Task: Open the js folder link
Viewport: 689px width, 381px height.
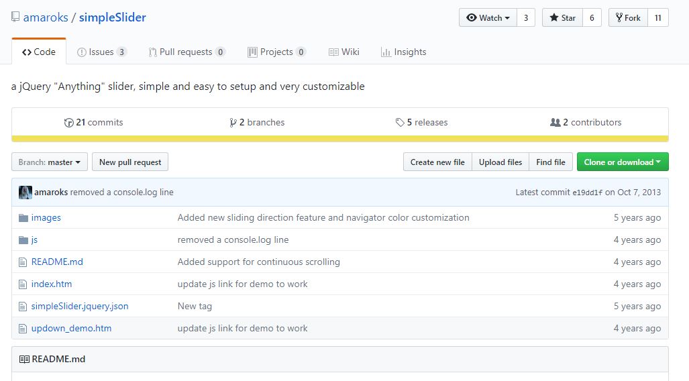Action: pos(34,240)
